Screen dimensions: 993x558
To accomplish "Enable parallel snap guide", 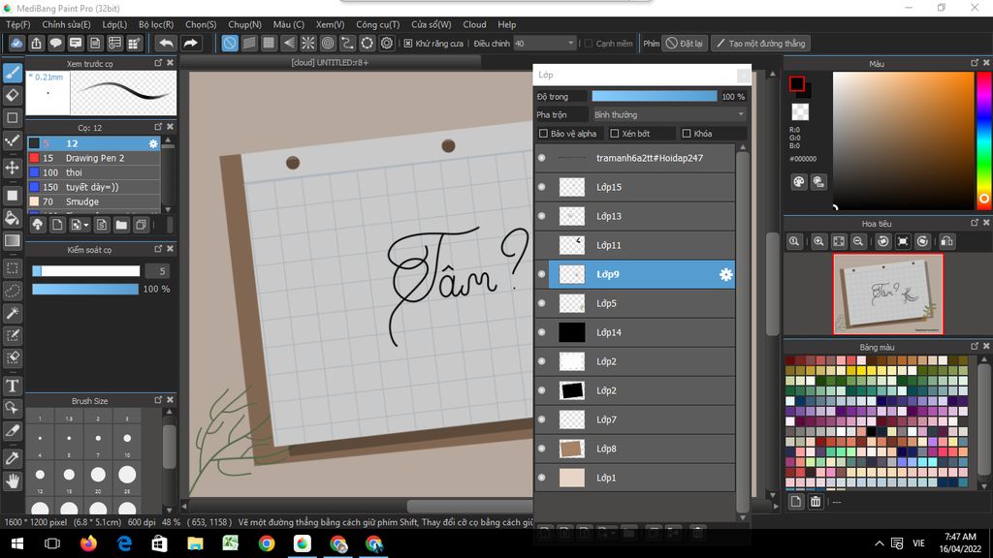I will click(x=249, y=43).
